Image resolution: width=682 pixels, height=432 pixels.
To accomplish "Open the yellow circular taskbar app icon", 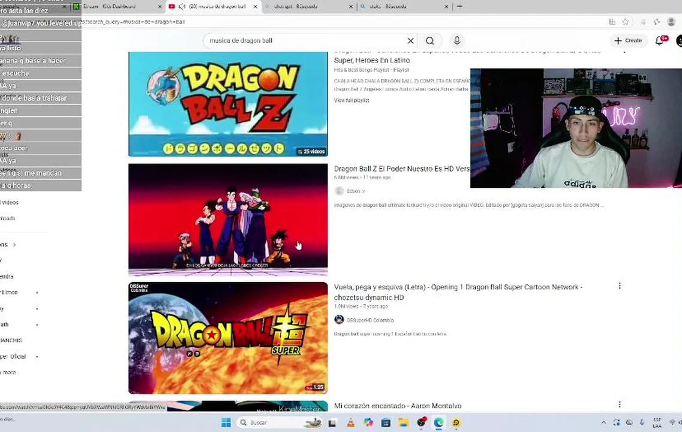I will (x=456, y=422).
